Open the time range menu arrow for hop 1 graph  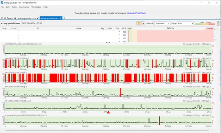210,44
